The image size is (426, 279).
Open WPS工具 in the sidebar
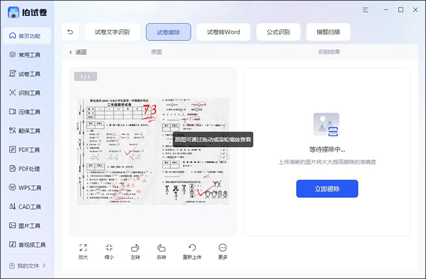25,188
